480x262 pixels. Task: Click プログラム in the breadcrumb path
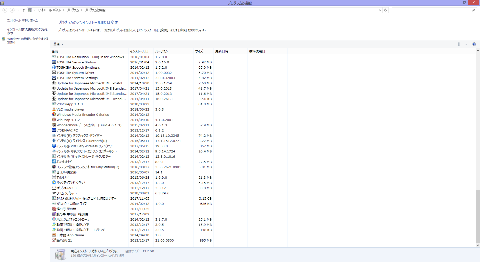(72, 10)
